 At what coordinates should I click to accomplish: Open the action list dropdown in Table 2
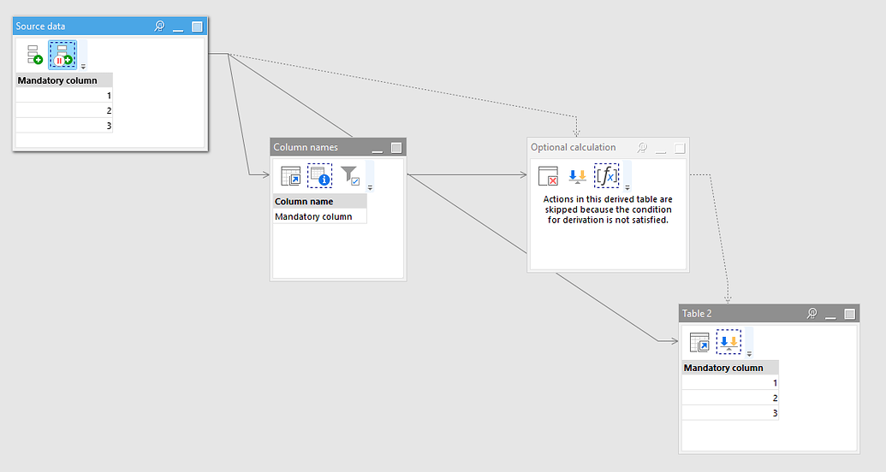(749, 354)
